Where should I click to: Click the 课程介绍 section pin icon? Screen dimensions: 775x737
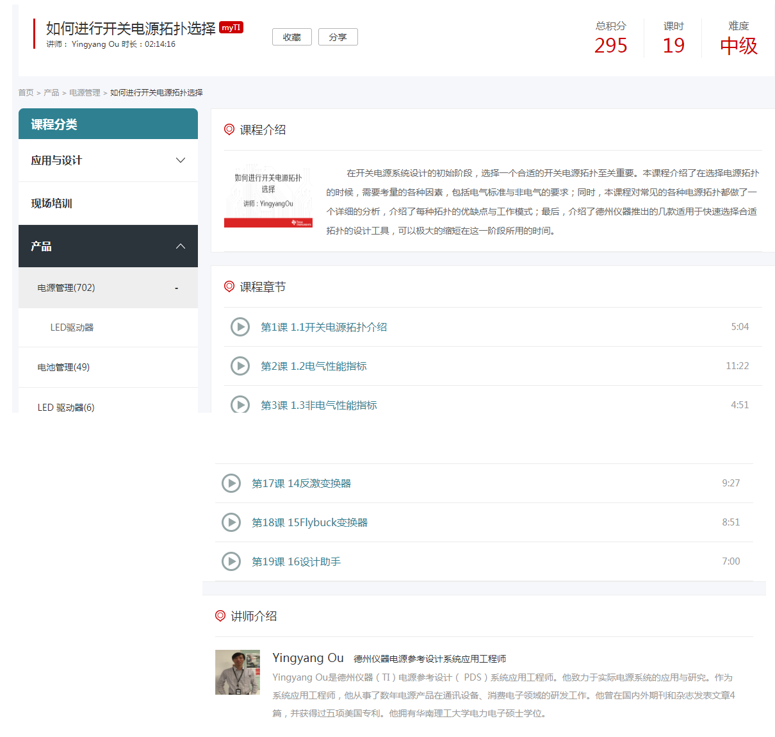(229, 129)
